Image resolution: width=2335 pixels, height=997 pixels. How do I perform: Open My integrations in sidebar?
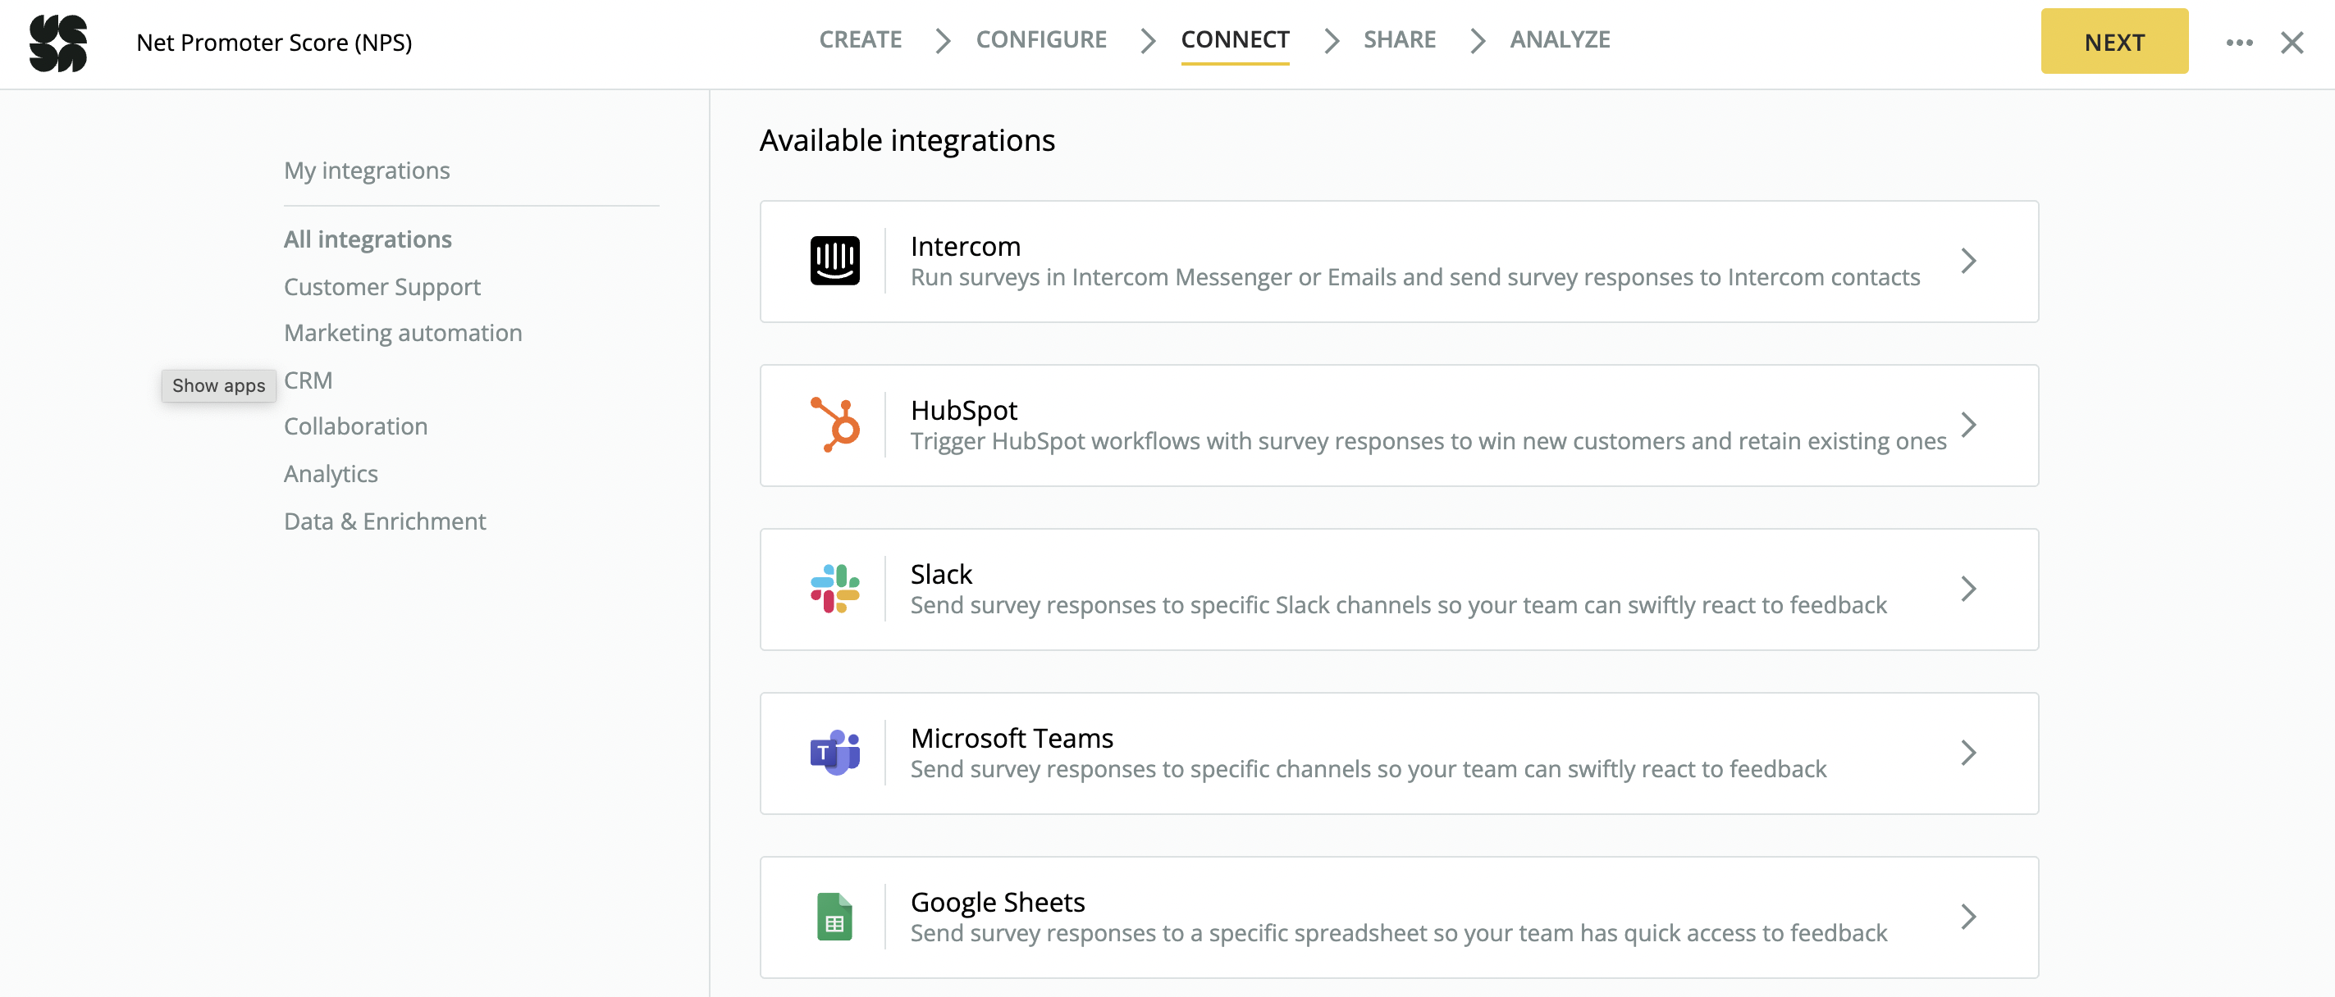pos(366,171)
